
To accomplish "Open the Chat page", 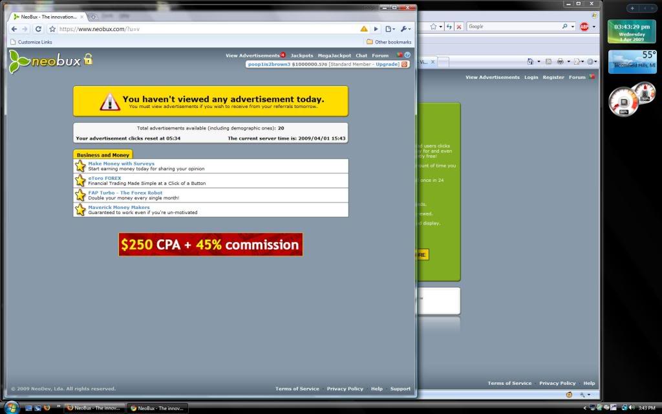I will 361,56.
